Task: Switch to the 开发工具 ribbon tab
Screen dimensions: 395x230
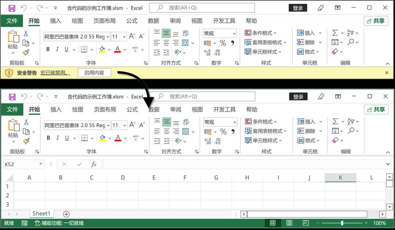Action: click(224, 109)
